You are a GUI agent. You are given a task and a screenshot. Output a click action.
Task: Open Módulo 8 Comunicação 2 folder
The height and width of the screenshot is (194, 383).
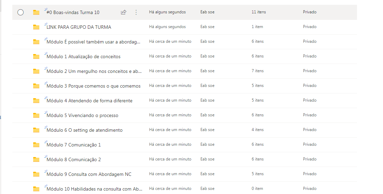74,159
